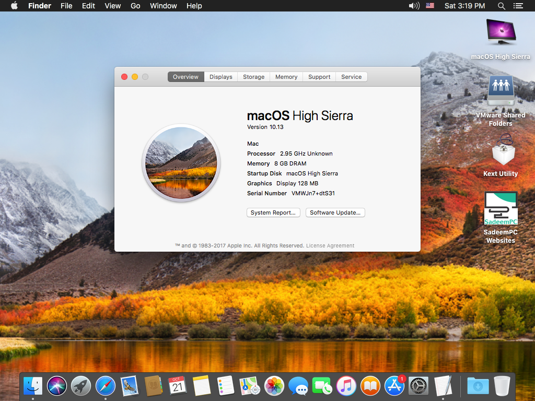Viewport: 535px width, 401px height.
Task: Switch to the Displays tab
Action: click(x=221, y=77)
